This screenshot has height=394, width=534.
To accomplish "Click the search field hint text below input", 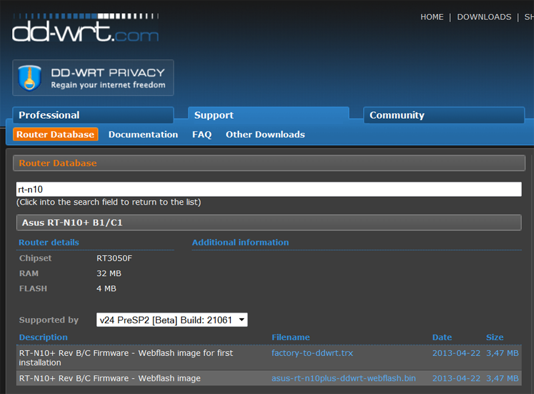I will tap(109, 202).
